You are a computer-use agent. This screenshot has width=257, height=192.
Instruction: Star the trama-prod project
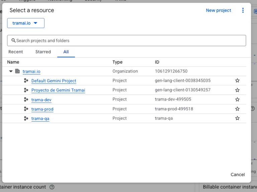pyautogui.click(x=237, y=109)
